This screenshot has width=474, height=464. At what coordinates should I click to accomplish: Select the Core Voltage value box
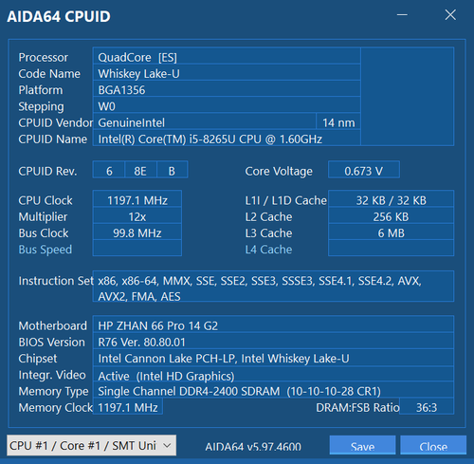pos(364,171)
